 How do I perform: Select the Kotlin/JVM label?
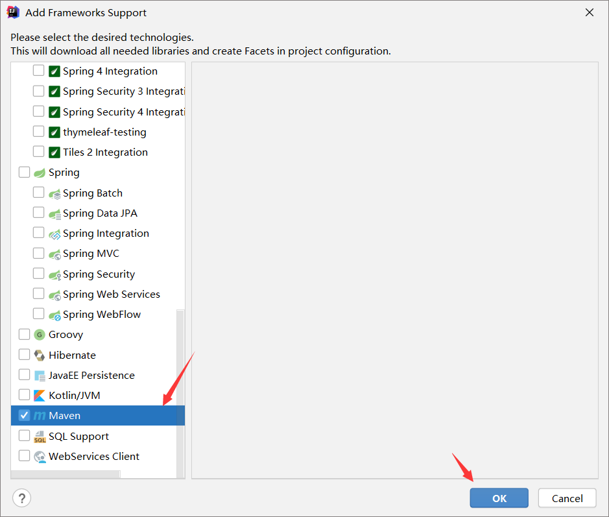coord(75,396)
